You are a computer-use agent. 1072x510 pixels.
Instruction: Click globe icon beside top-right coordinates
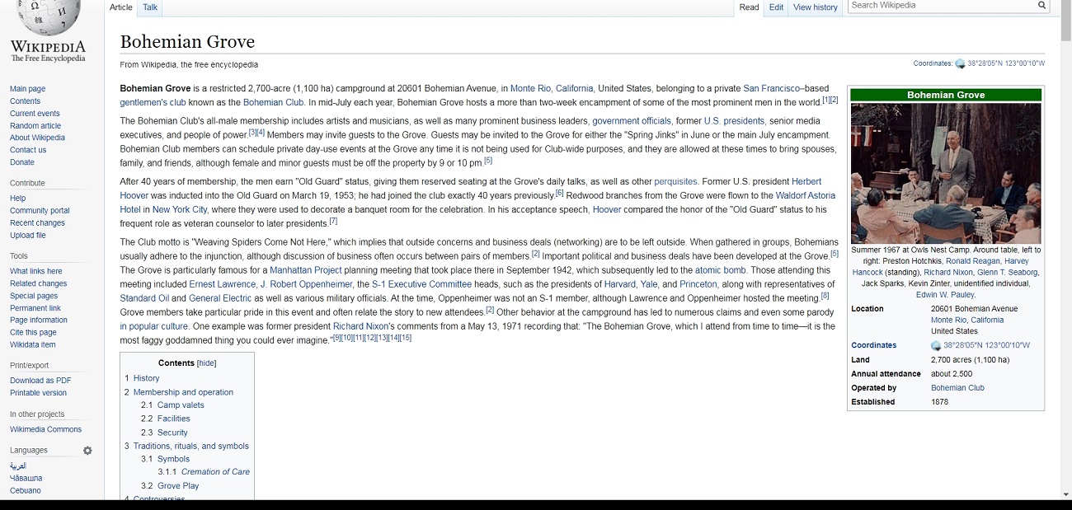coord(960,63)
